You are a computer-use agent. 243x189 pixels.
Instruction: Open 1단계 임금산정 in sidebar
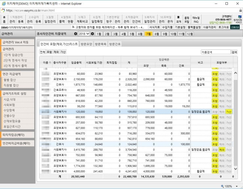coord(18,55)
